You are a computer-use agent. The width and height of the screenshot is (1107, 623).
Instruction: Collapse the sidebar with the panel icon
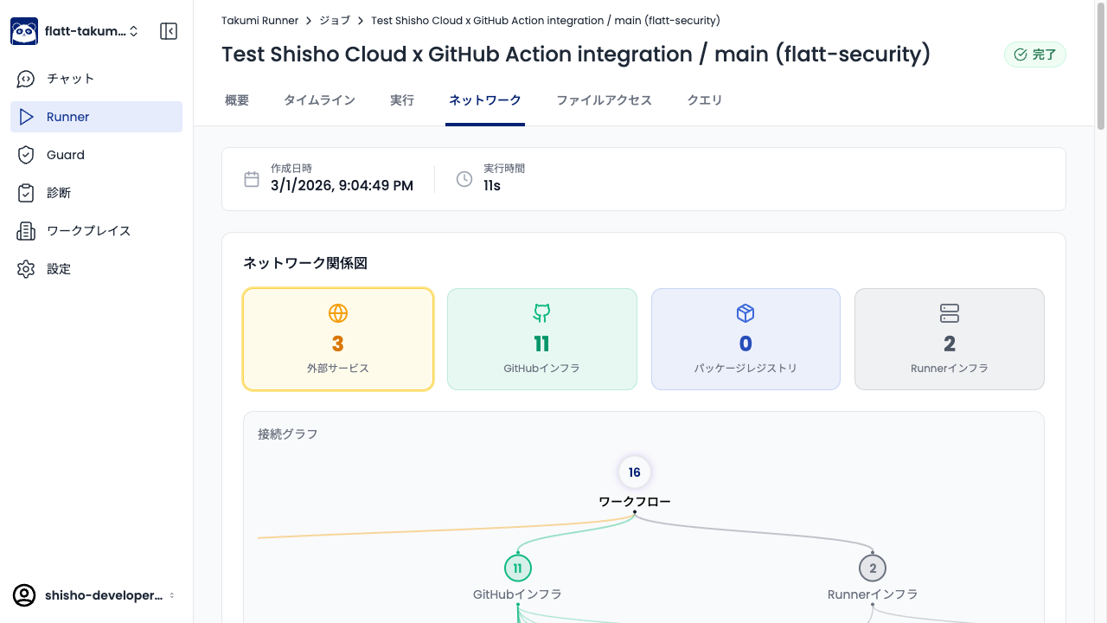[x=169, y=31]
